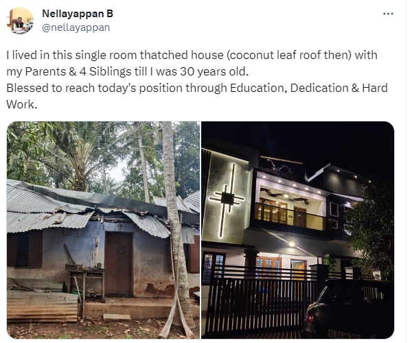Viewport: 412px width, 343px height.
Task: Open the old tin-roofed house photo
Action: [103, 230]
